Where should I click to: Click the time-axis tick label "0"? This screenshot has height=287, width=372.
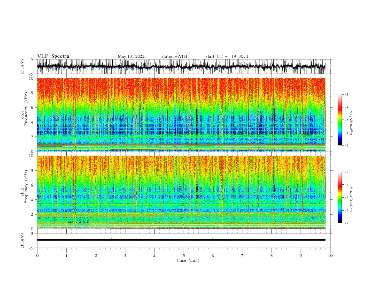pyautogui.click(x=37, y=256)
